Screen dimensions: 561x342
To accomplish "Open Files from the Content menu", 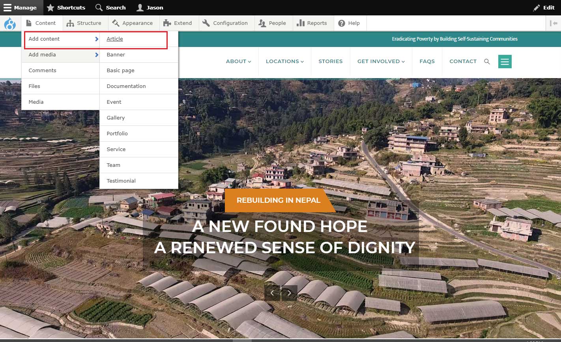I will tap(60, 86).
